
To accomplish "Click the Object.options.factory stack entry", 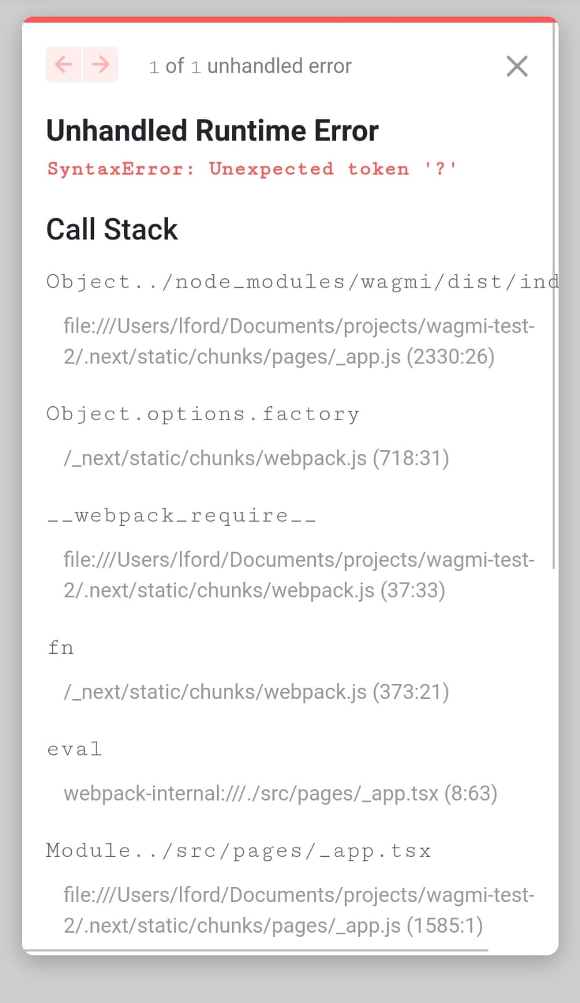I will pyautogui.click(x=203, y=414).
